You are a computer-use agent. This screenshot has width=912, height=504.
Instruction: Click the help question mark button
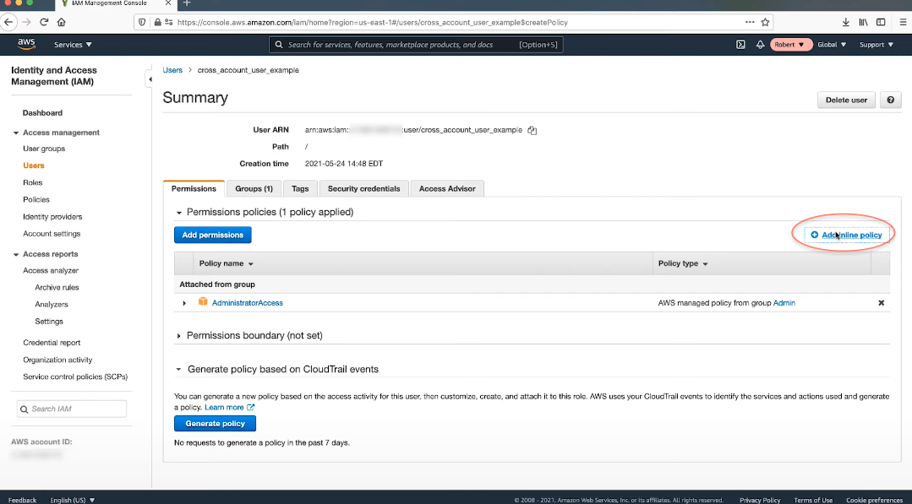(890, 100)
